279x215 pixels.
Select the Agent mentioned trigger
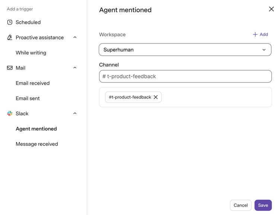36,129
